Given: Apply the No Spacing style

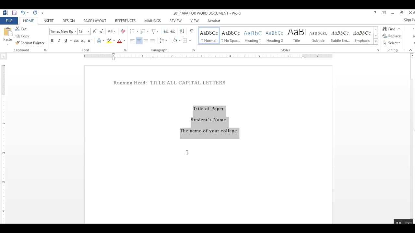Looking at the screenshot, I should coord(231,36).
